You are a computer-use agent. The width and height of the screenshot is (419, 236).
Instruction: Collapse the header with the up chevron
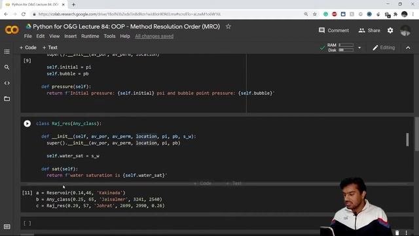pyautogui.click(x=408, y=48)
